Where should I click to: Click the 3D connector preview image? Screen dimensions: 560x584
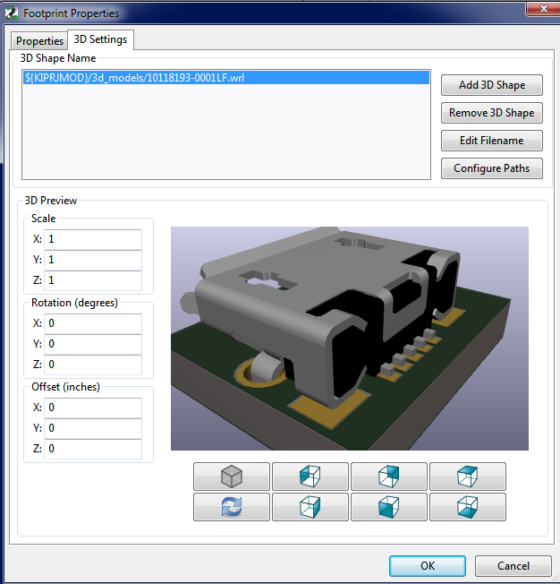tap(350, 339)
